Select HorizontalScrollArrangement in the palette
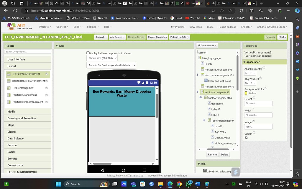The width and height of the screenshot is (302, 189). [x=28, y=81]
